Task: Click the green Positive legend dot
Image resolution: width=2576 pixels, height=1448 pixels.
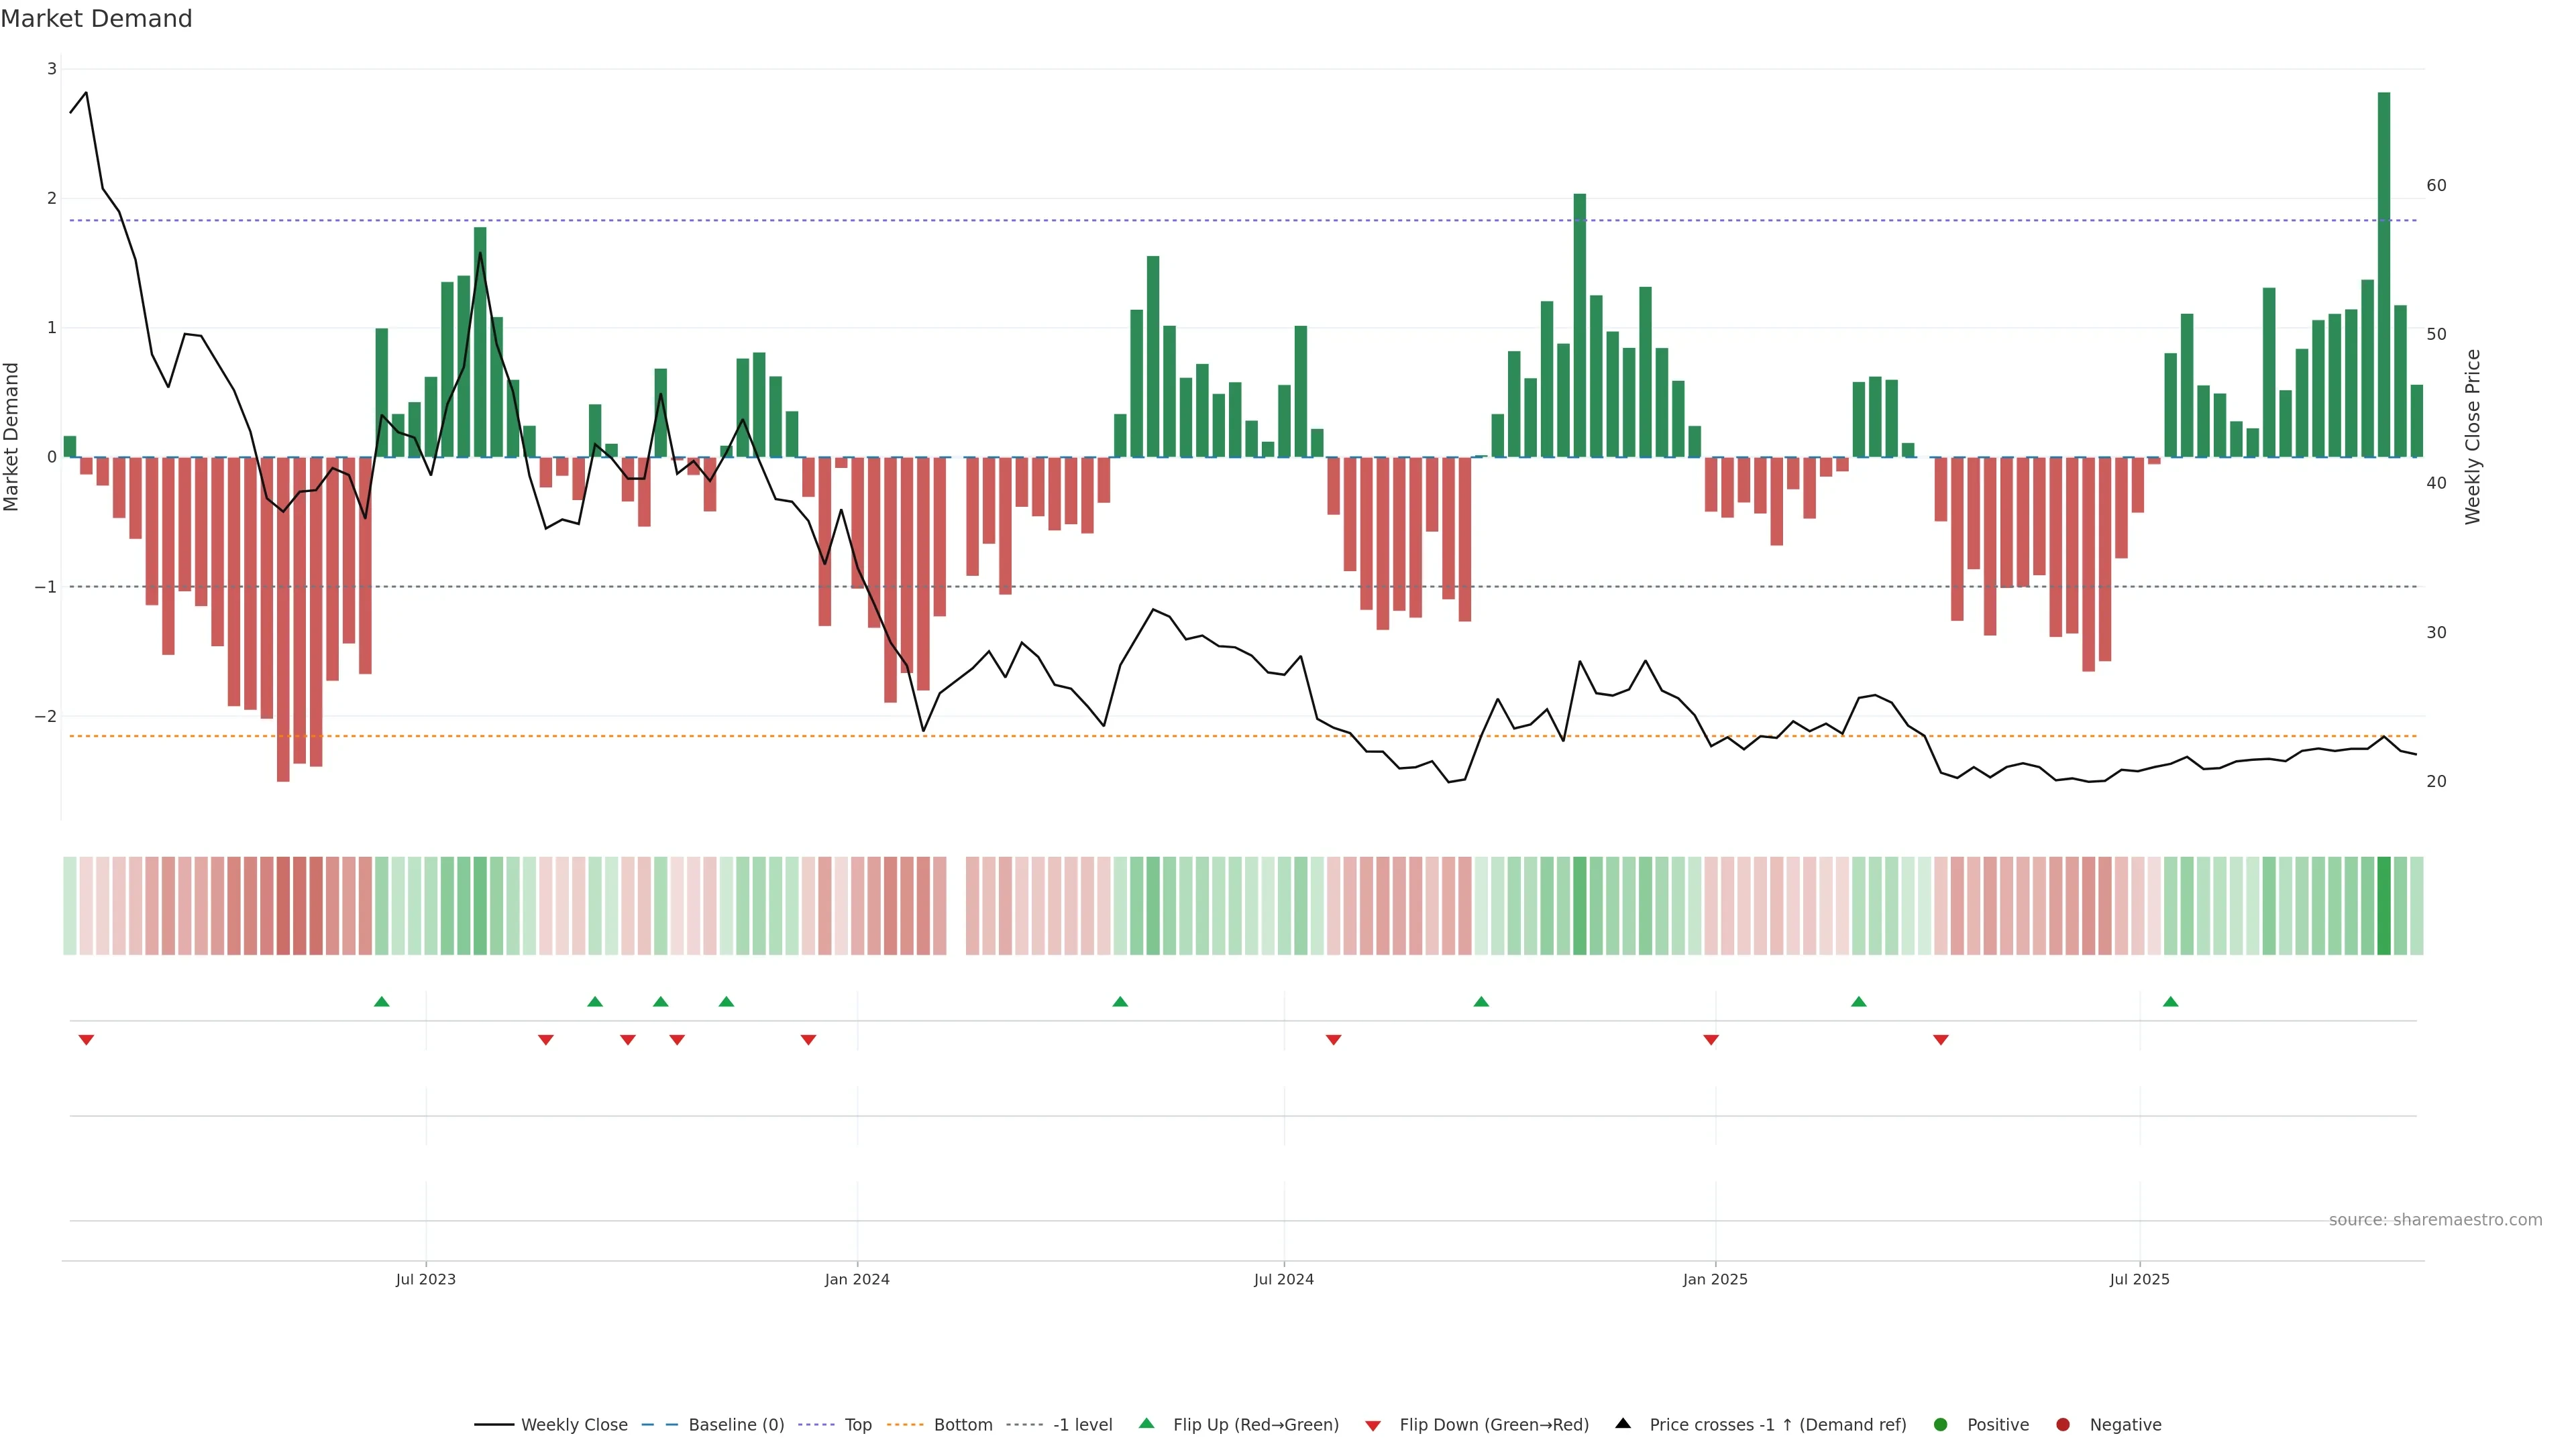Action: (x=1941, y=1424)
